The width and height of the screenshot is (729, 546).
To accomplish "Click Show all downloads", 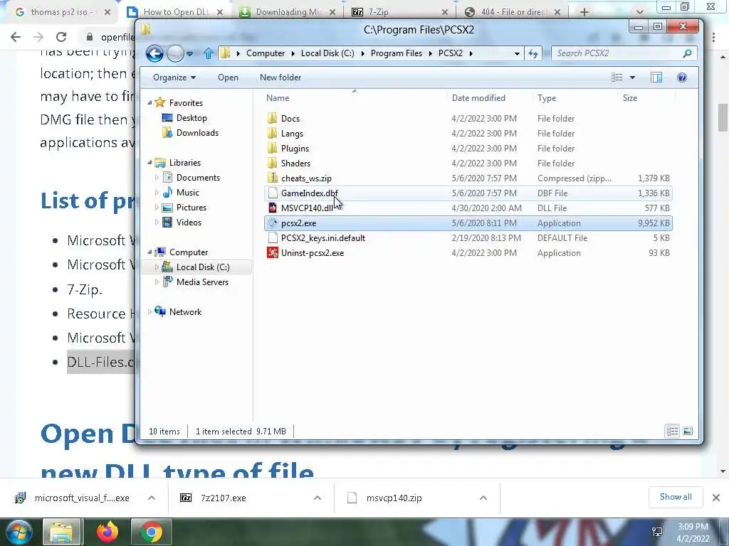I will [676, 497].
